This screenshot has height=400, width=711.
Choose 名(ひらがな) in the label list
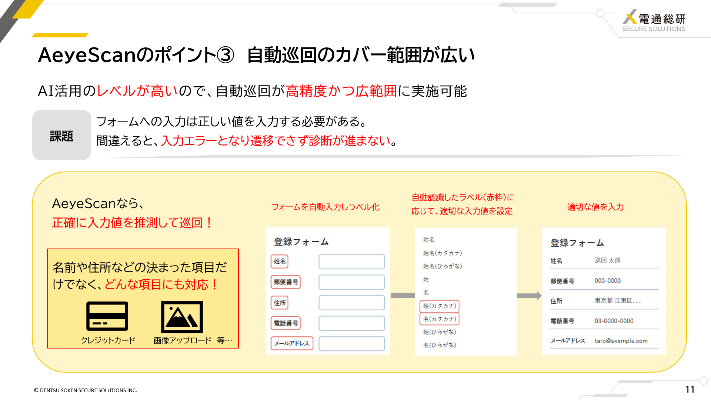440,345
